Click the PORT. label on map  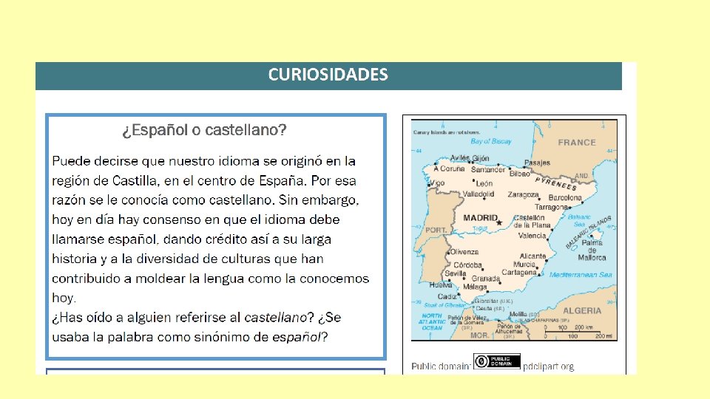[x=436, y=231]
